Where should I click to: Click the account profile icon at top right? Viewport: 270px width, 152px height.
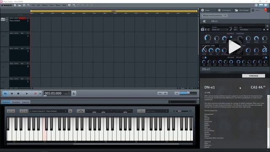[x=256, y=5]
